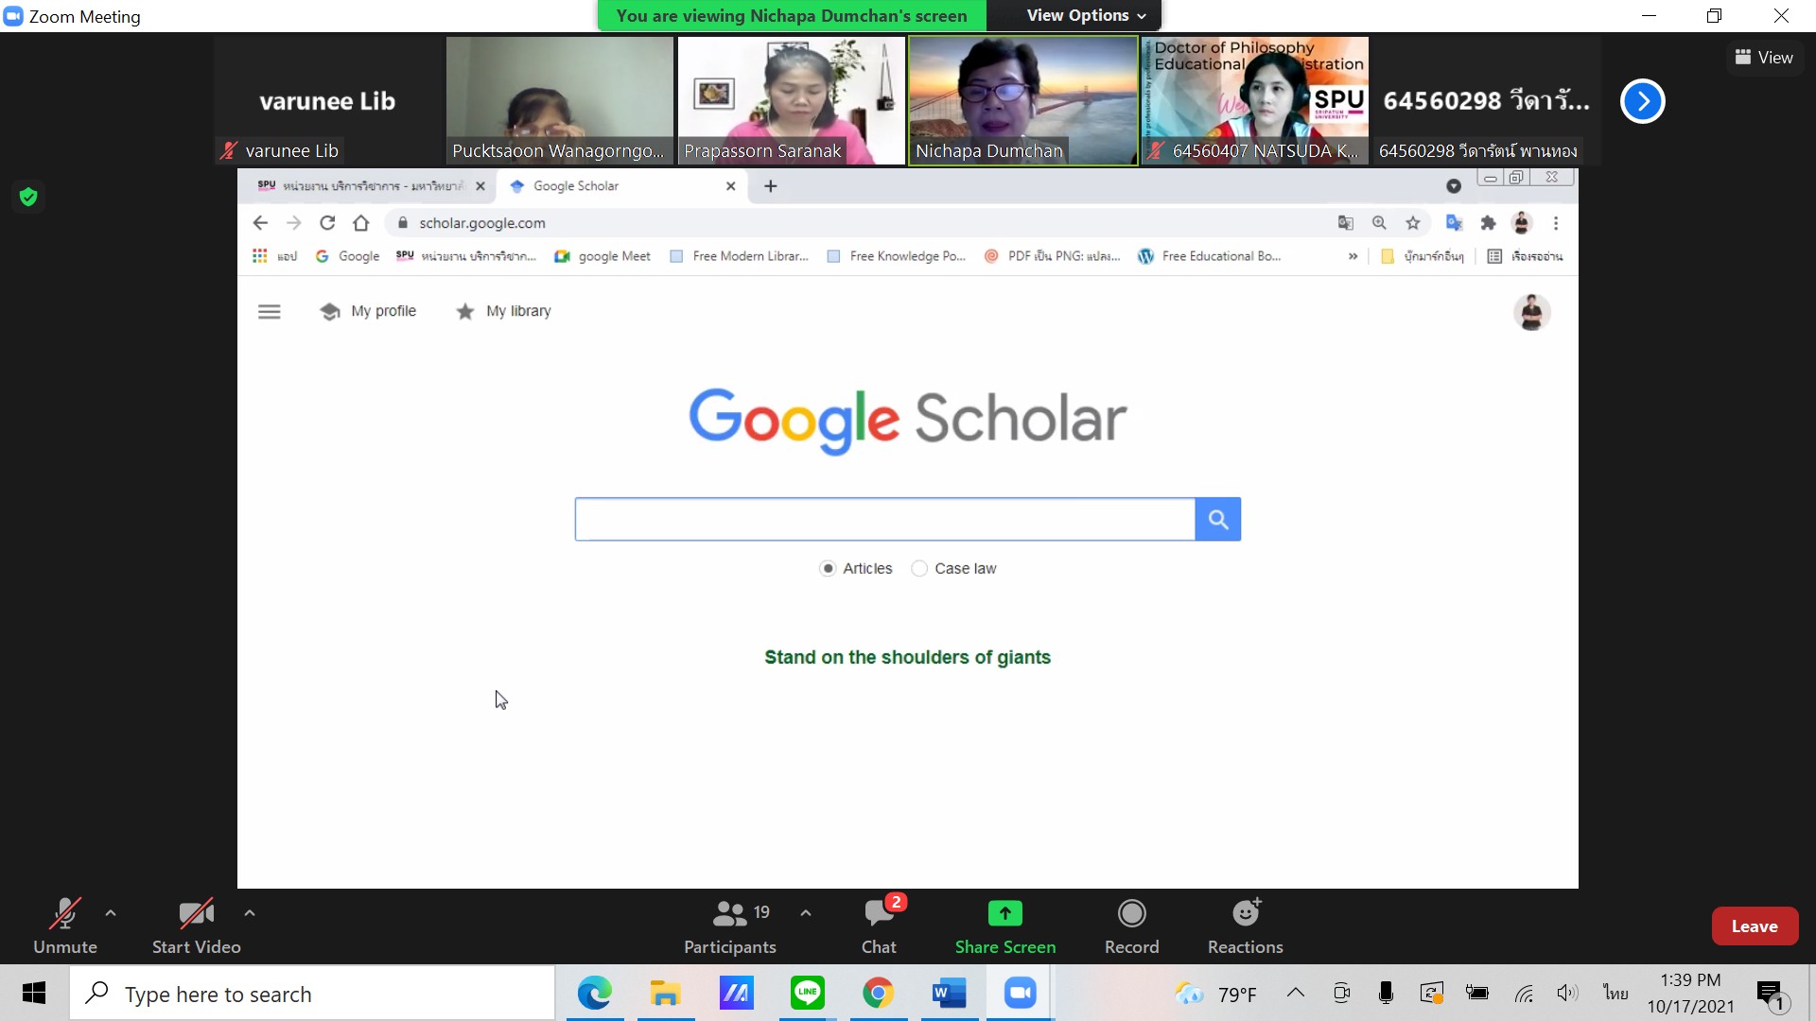The width and height of the screenshot is (1816, 1021).
Task: Expand video options arrow next to Start Video
Action: 250,913
